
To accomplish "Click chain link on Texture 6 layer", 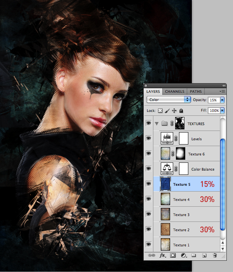I will tap(173, 153).
